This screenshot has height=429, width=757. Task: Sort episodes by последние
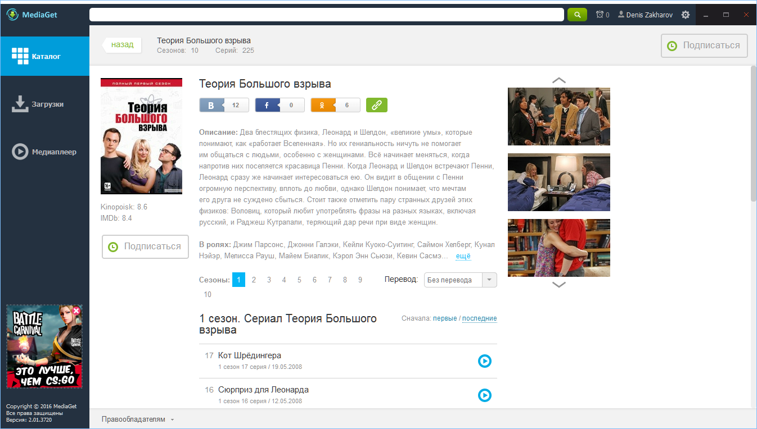pos(480,318)
